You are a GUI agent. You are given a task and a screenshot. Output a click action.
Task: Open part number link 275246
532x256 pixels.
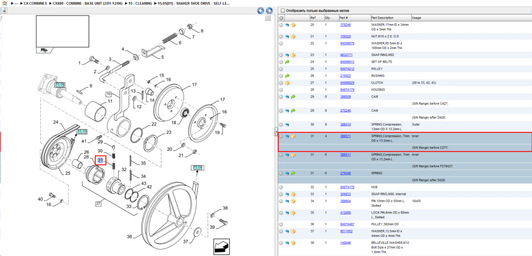pyautogui.click(x=345, y=110)
